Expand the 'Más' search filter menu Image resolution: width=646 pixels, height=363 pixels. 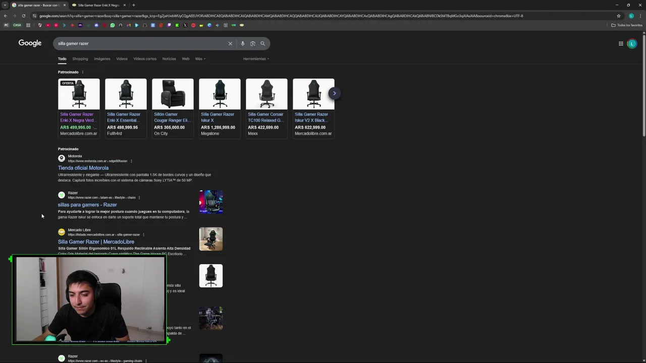tap(200, 59)
